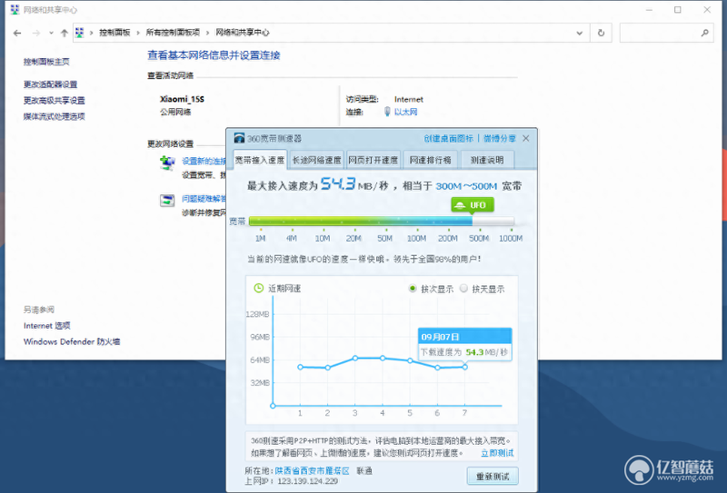Switch to 测速说明 tab
The width and height of the screenshot is (727, 493).
(x=487, y=160)
